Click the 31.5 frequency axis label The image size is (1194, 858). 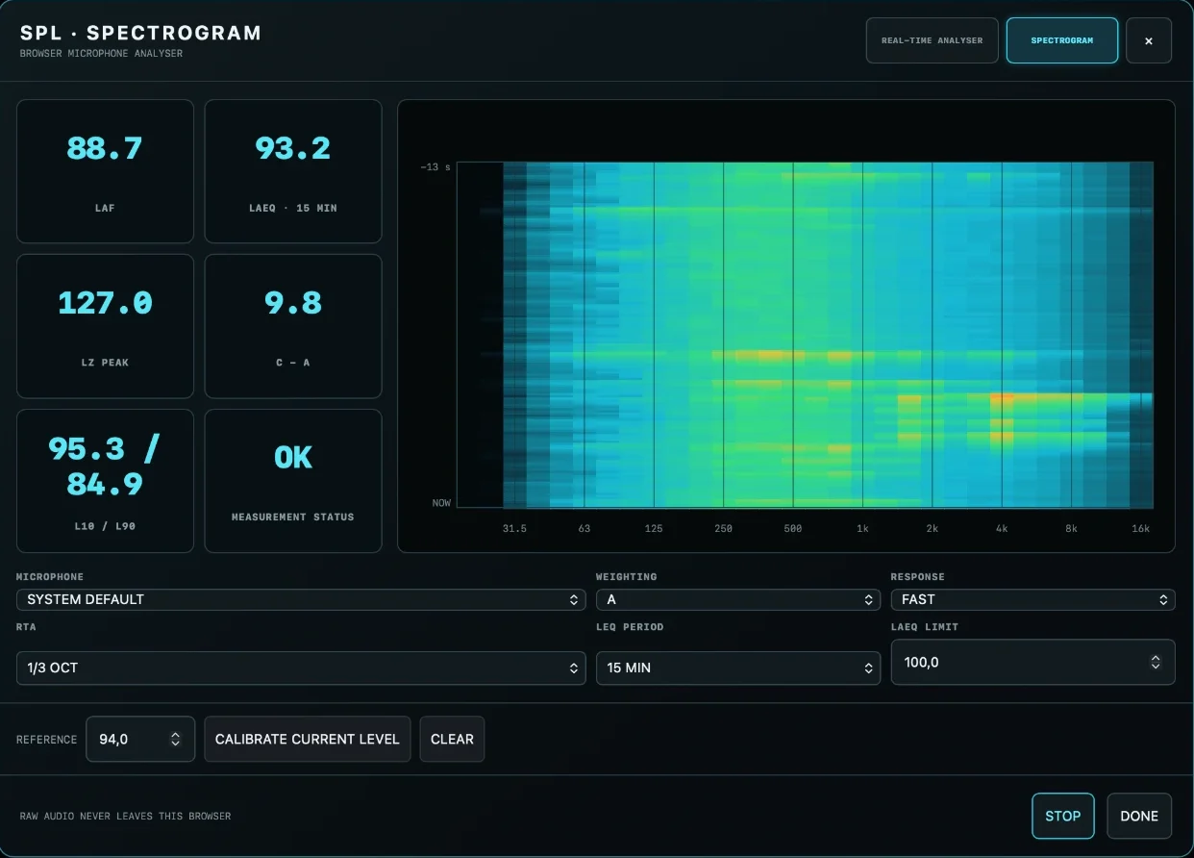click(514, 528)
